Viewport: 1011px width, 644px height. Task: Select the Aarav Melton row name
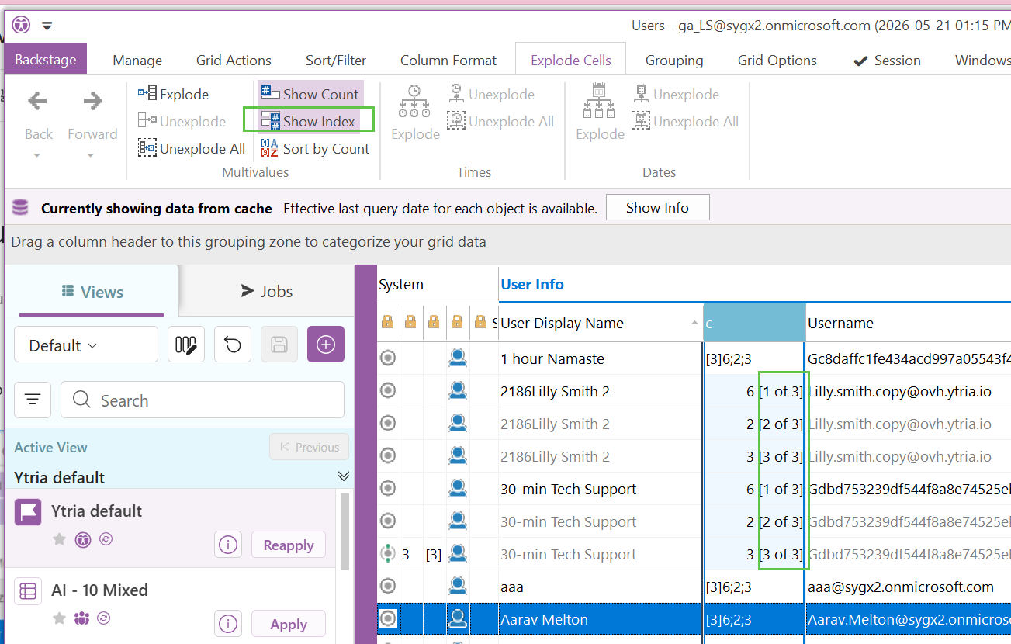544,619
